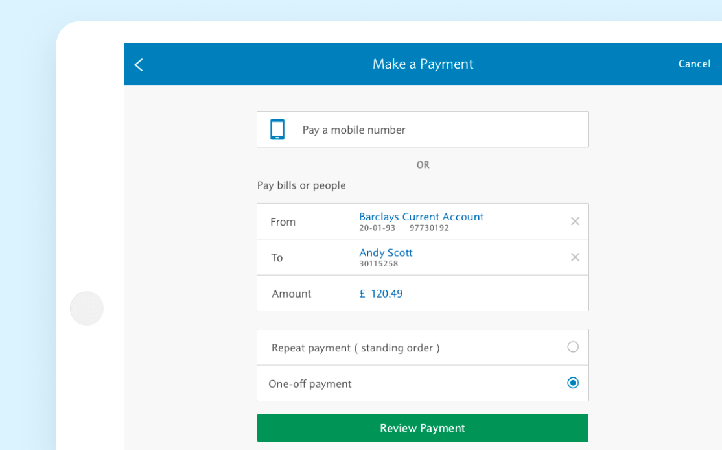Remove Andy Scott as payee

[x=575, y=257]
